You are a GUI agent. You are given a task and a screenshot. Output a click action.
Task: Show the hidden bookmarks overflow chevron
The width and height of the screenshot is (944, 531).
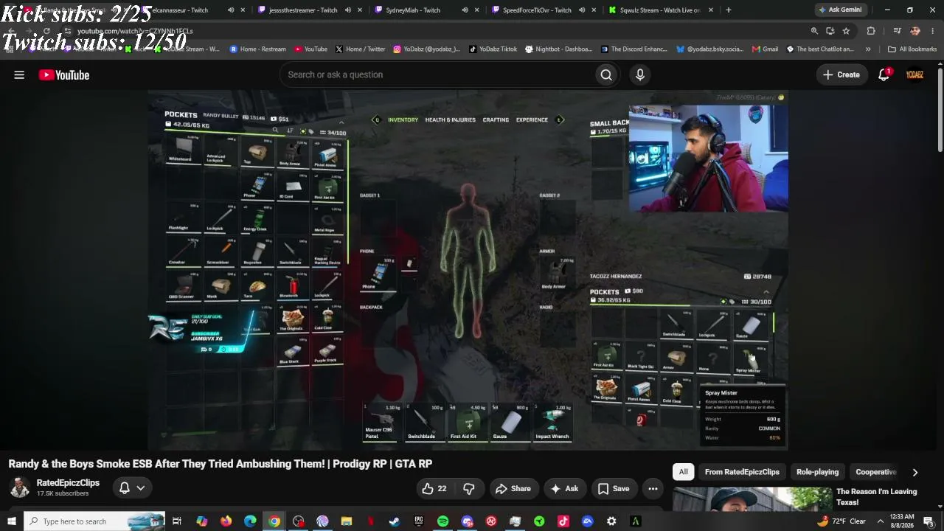(x=868, y=49)
